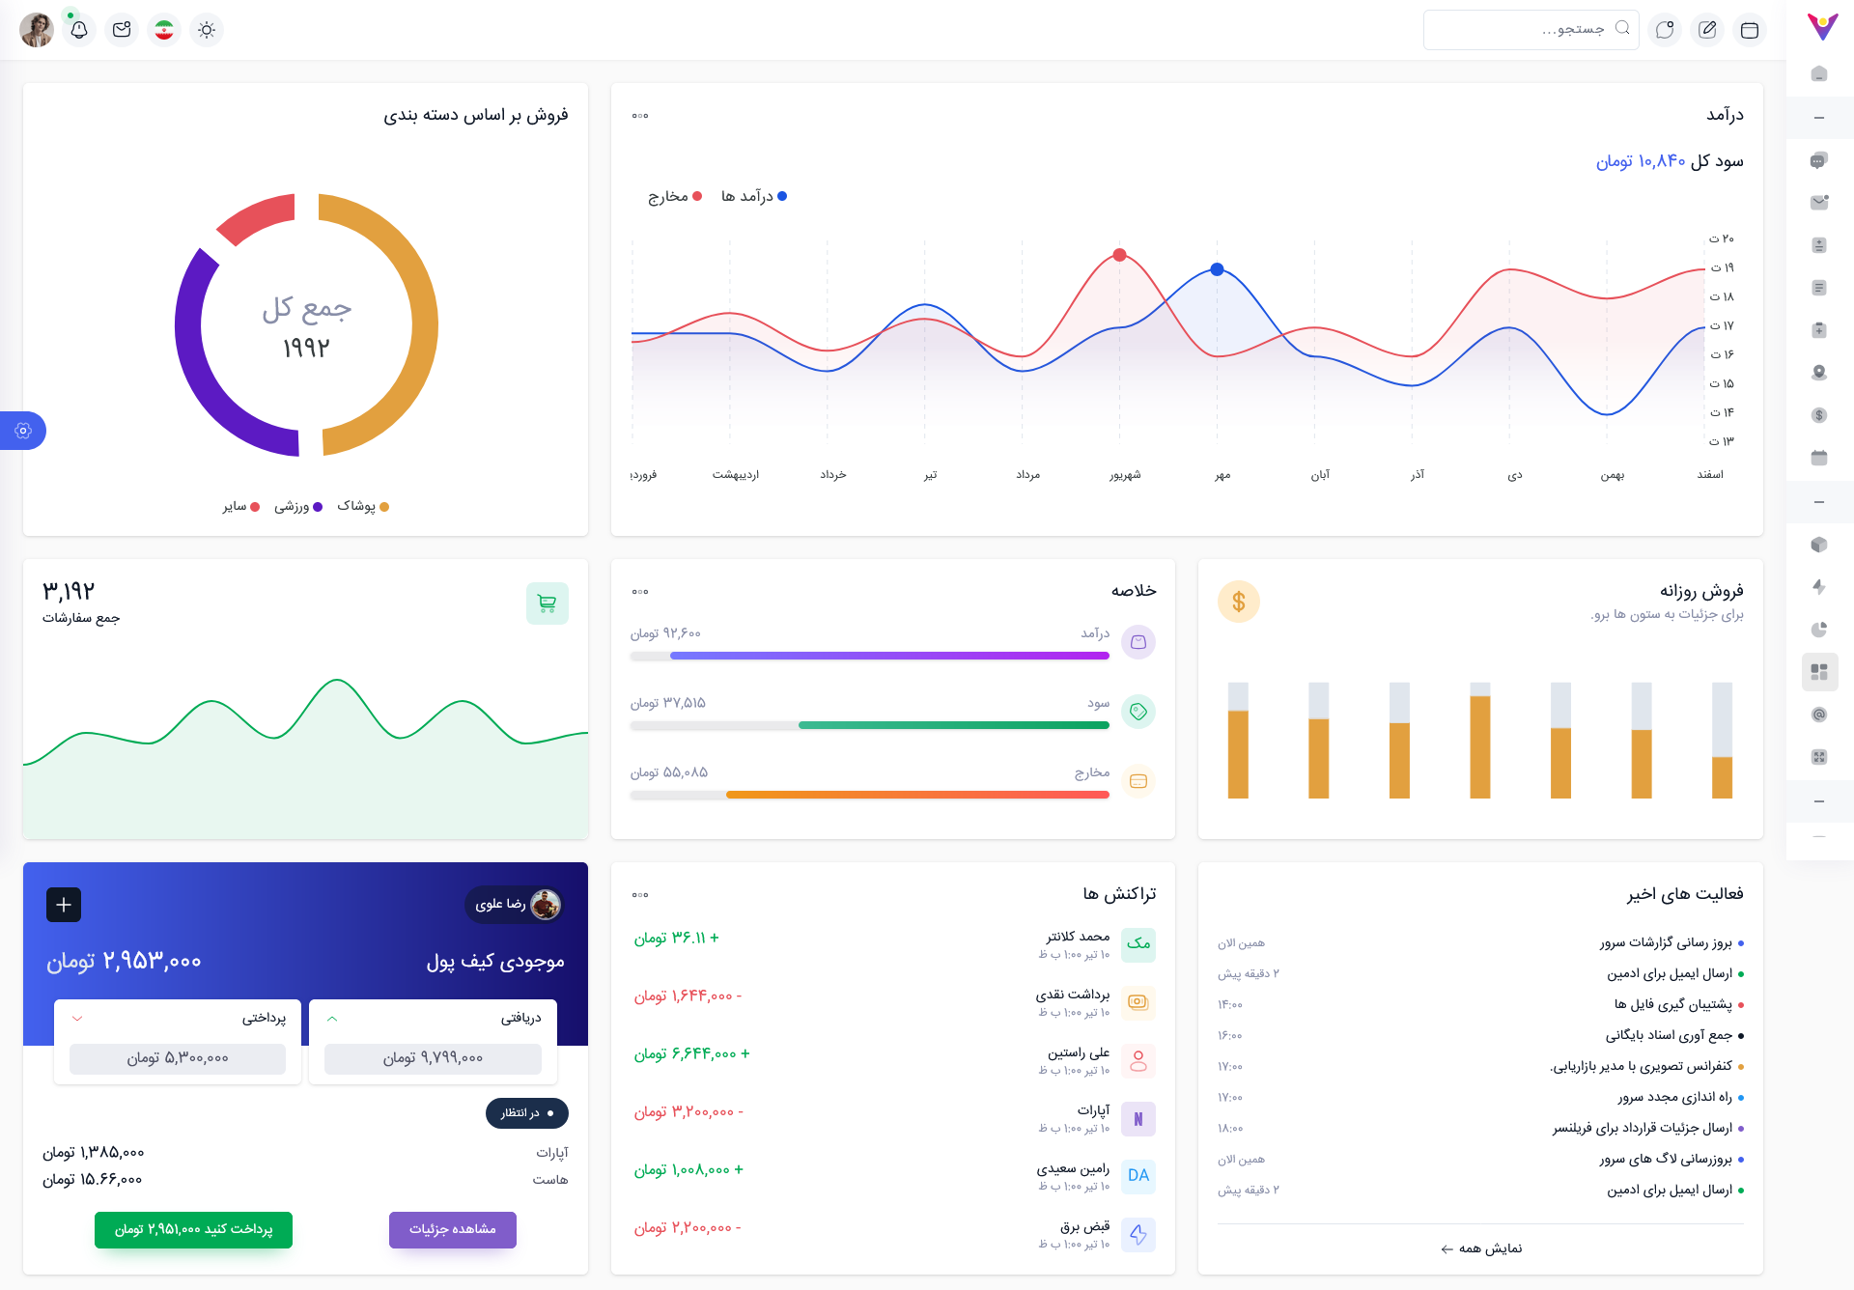Click the red point on شهریور

[x=1119, y=255]
